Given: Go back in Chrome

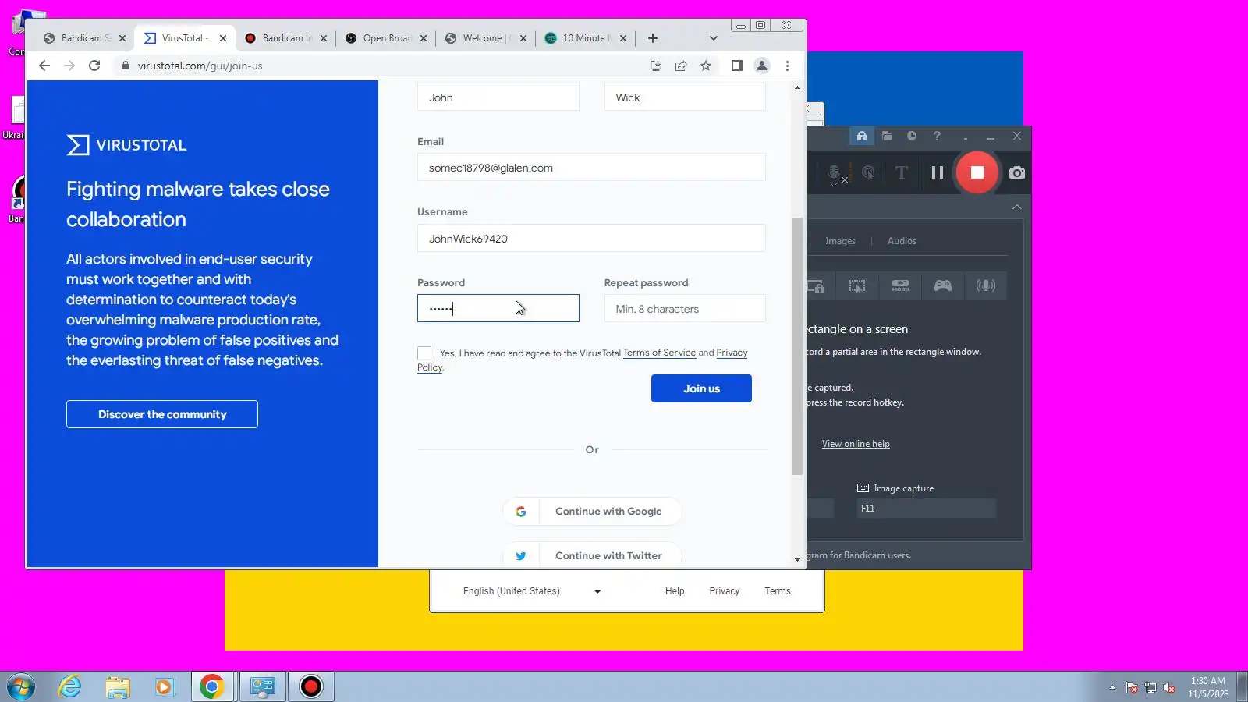Looking at the screenshot, I should pos(44,66).
